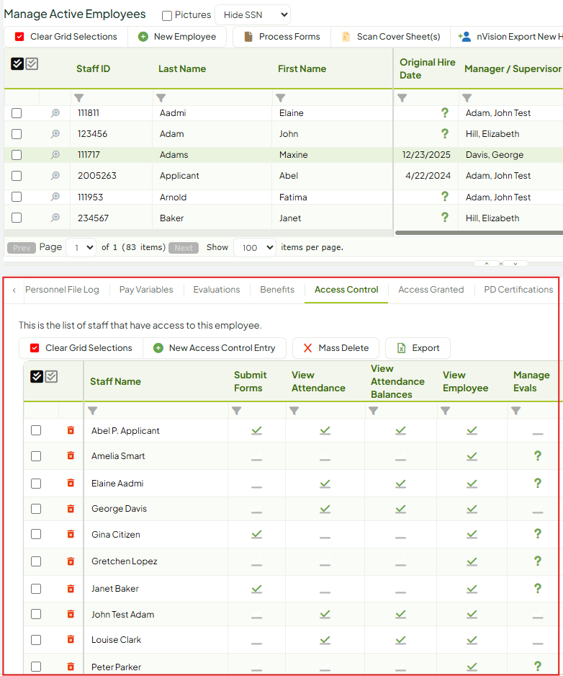The height and width of the screenshot is (676, 563).
Task: Delete access entry for Amelia Smart
Action: (71, 455)
